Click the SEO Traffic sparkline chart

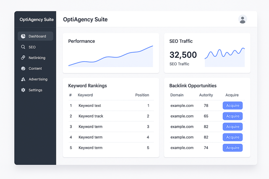point(225,57)
